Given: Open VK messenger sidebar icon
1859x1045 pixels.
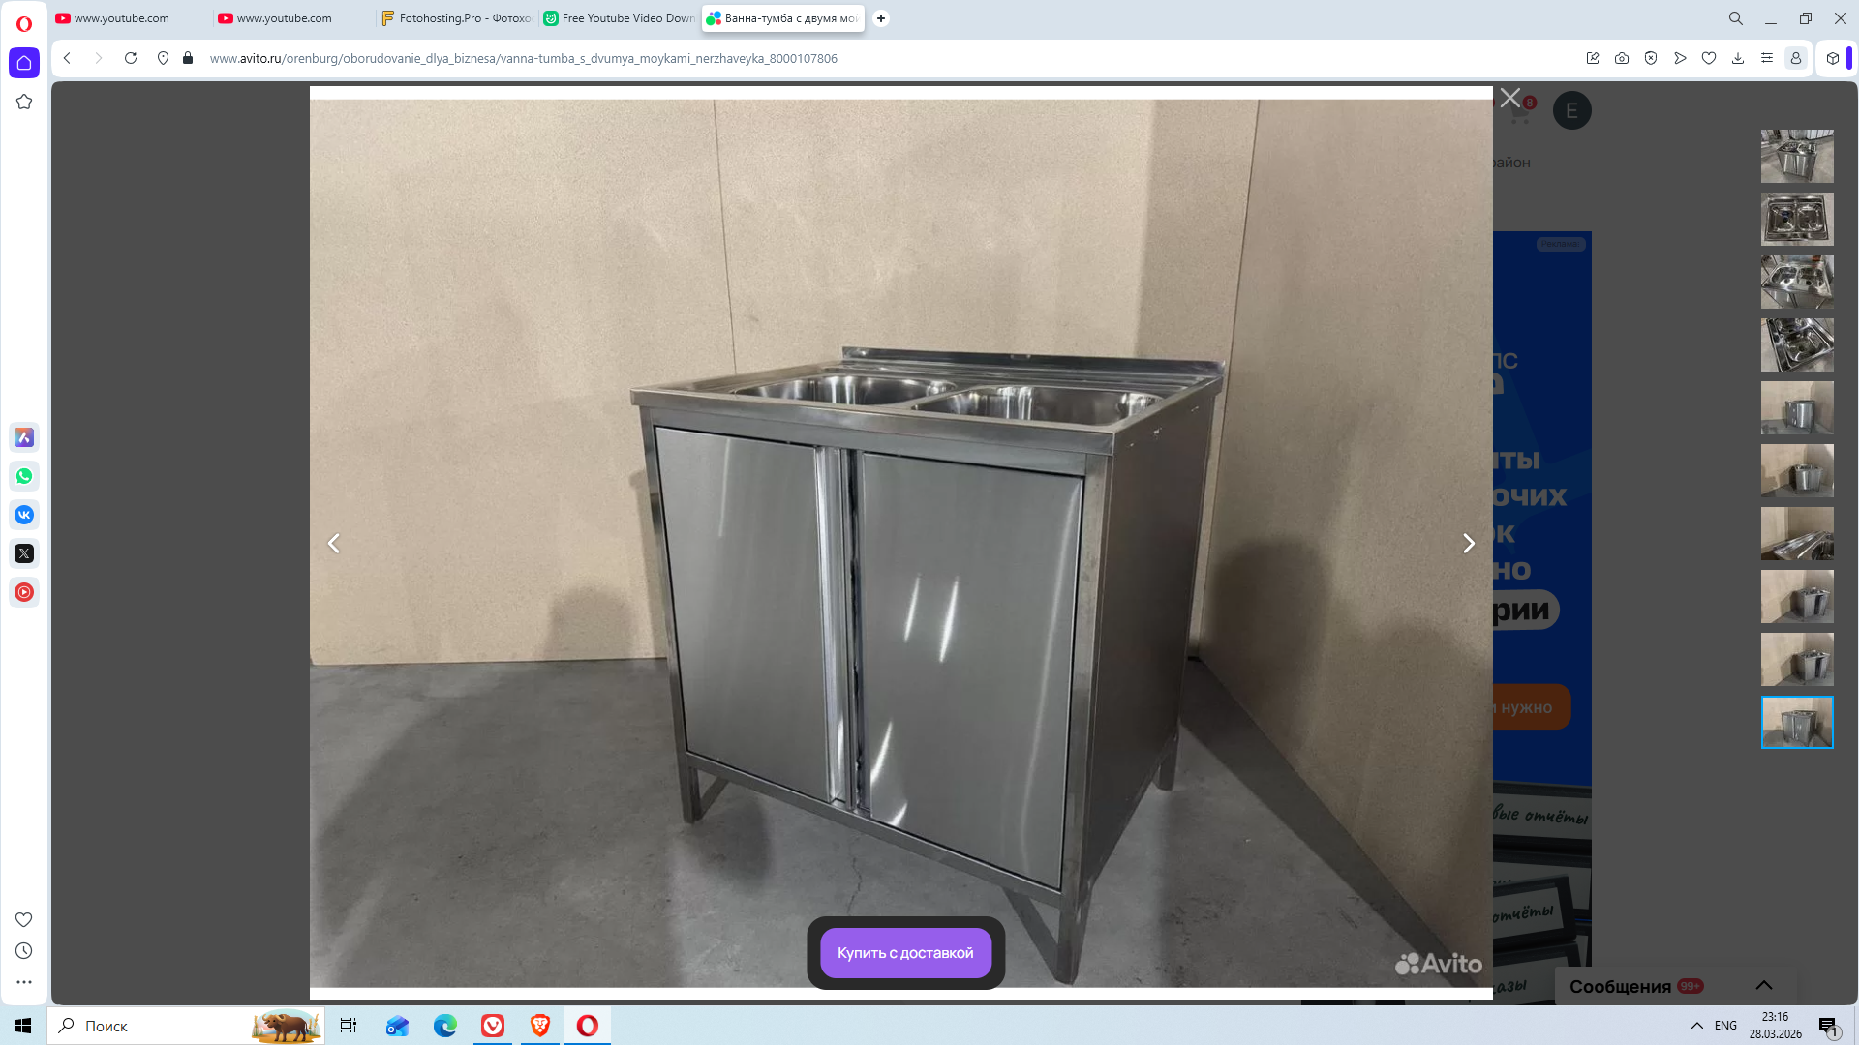Looking at the screenshot, I should pyautogui.click(x=24, y=515).
